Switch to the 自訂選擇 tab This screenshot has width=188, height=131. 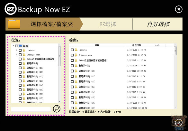coord(158,24)
